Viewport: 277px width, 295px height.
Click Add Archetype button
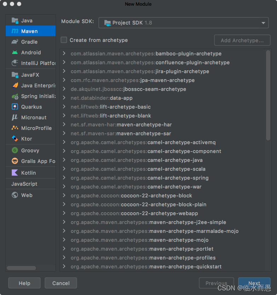pos(242,40)
